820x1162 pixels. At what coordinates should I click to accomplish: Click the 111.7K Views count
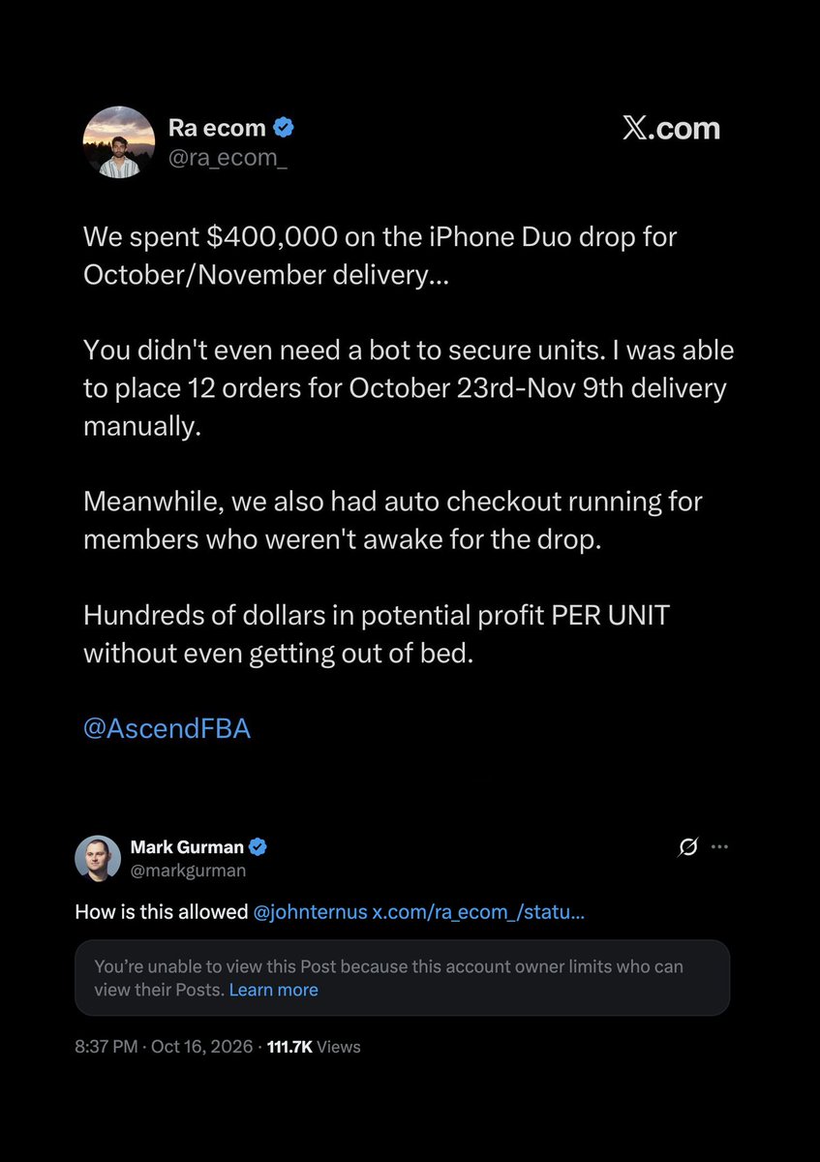point(314,1047)
